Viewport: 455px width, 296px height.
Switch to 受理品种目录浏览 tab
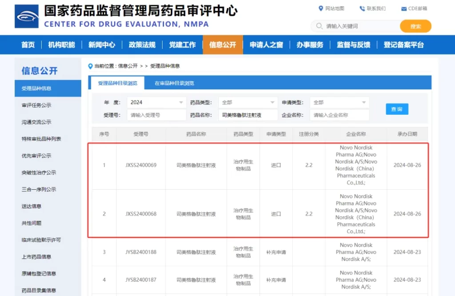117,83
